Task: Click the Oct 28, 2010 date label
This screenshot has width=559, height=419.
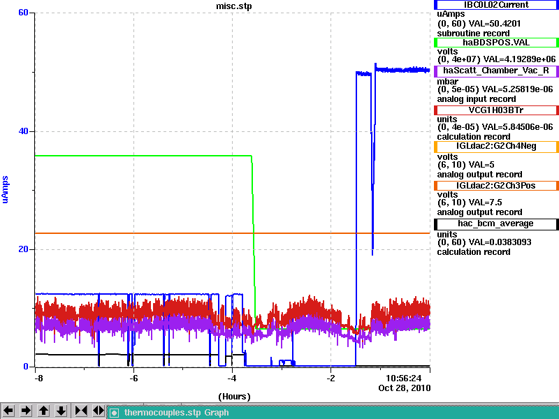Action: pyautogui.click(x=405, y=388)
